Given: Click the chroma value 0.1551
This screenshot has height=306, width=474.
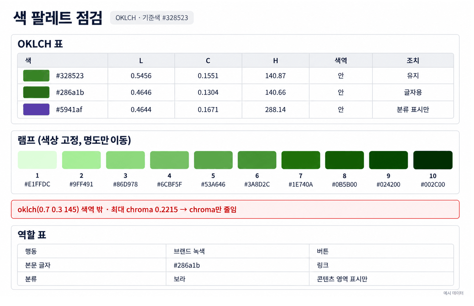Looking at the screenshot, I should pos(208,76).
